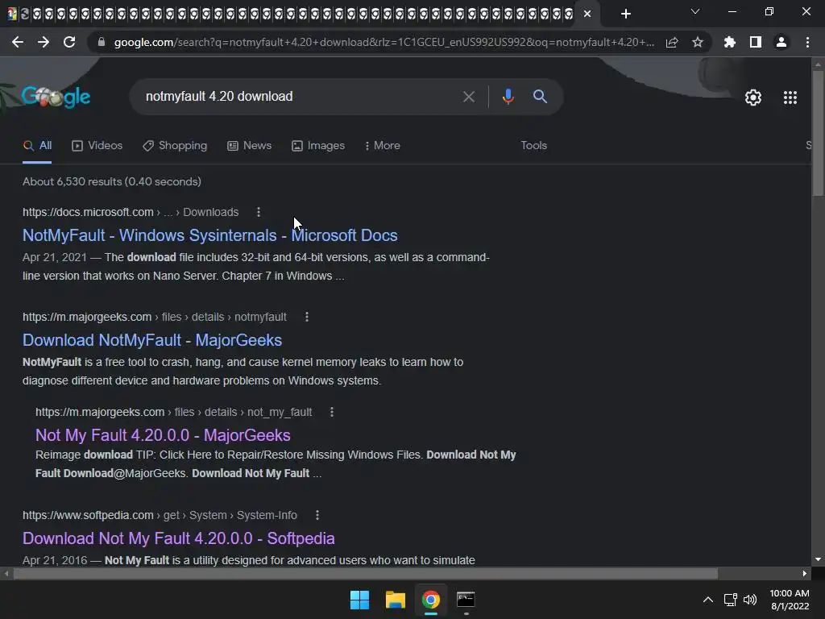Open Google quick settings gear
The width and height of the screenshot is (825, 619).
click(753, 98)
